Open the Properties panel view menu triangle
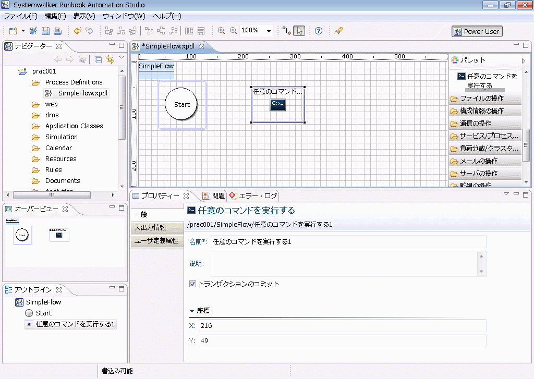534x379 pixels. (506, 194)
